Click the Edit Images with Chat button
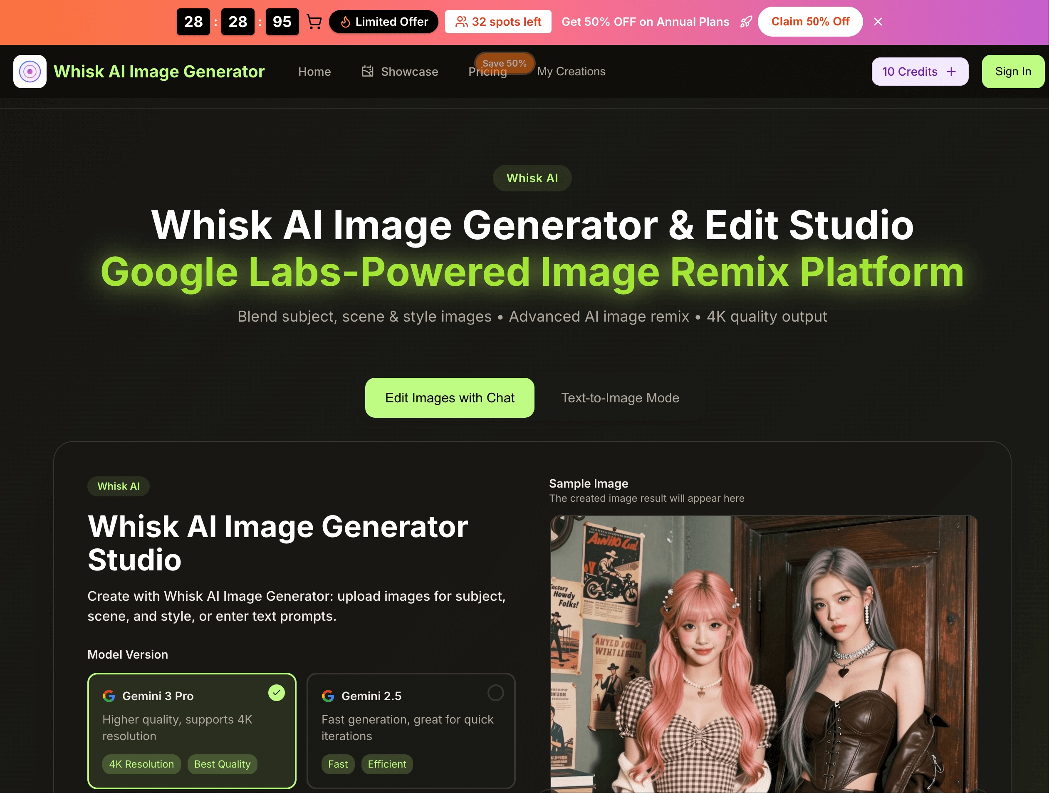 tap(449, 398)
